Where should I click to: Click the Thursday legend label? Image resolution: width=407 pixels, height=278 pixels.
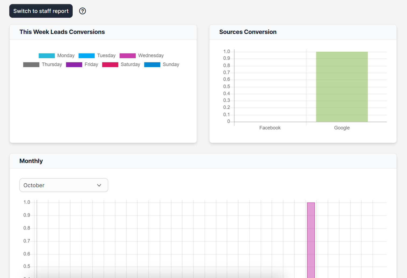[52, 64]
